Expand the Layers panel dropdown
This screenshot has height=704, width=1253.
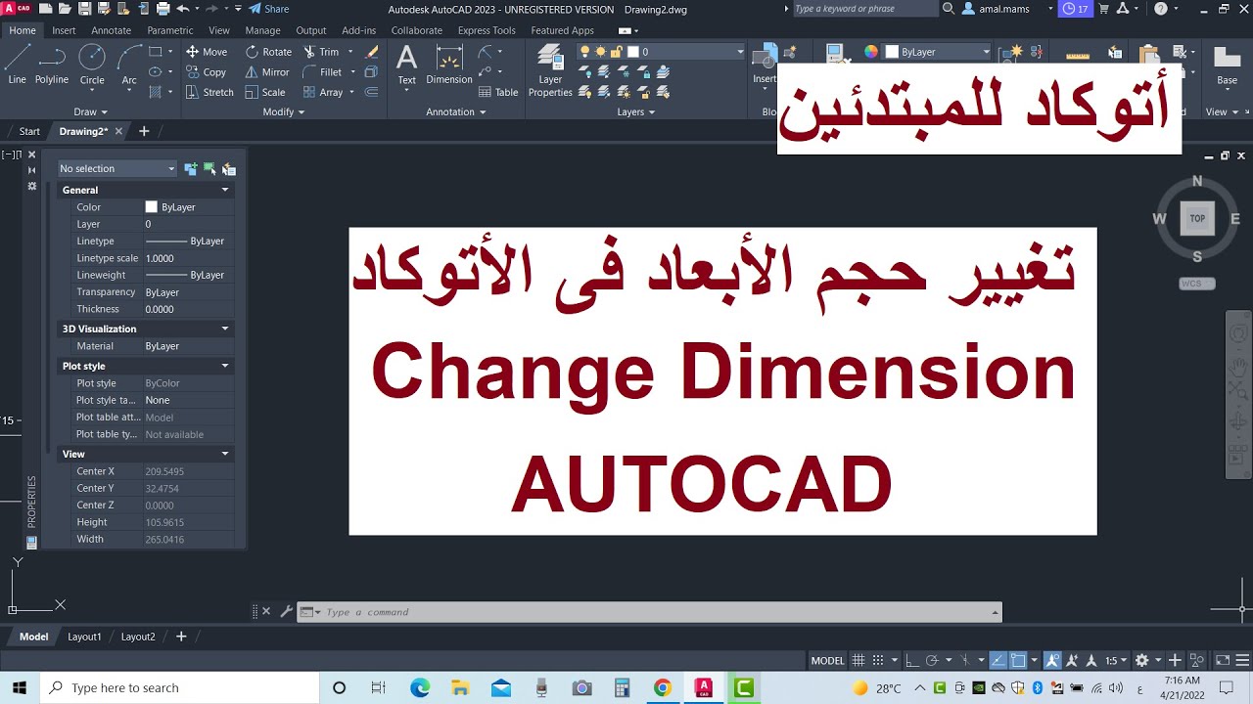tap(636, 112)
